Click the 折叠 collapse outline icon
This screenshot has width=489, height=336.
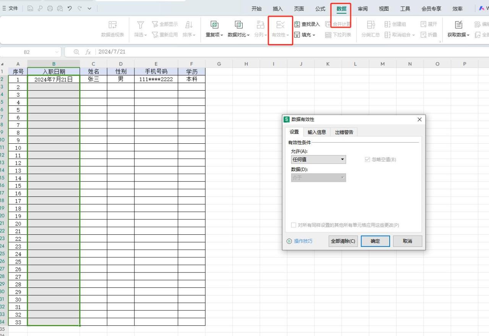(x=423, y=35)
